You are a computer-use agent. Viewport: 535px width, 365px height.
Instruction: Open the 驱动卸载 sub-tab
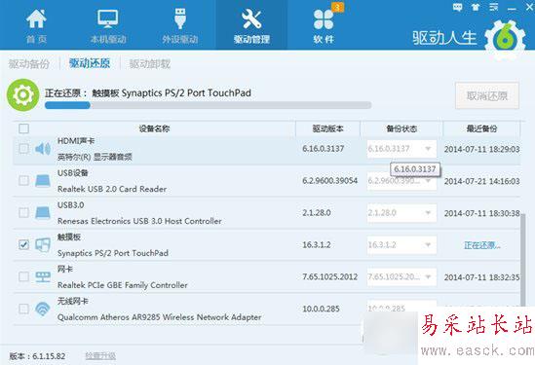(150, 63)
